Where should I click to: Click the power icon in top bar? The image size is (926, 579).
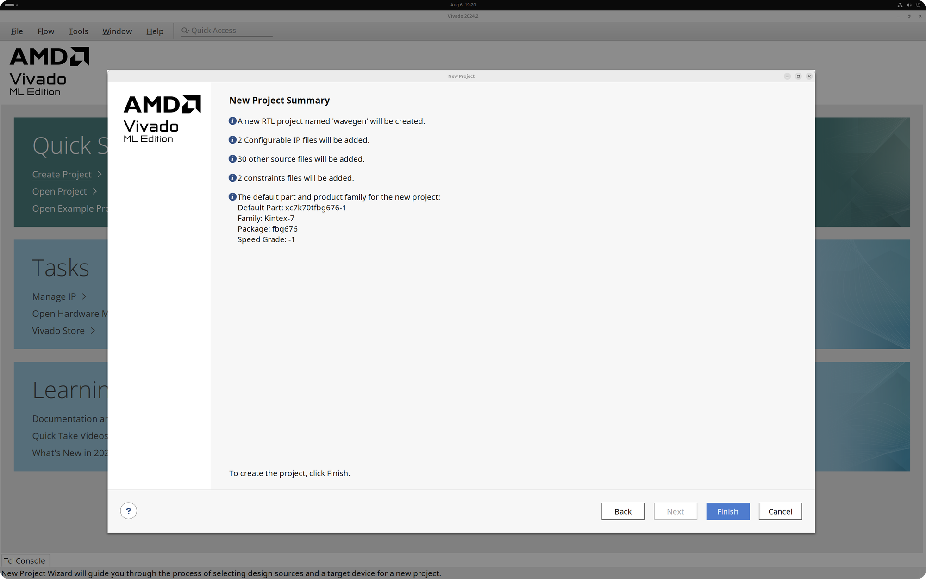918,5
